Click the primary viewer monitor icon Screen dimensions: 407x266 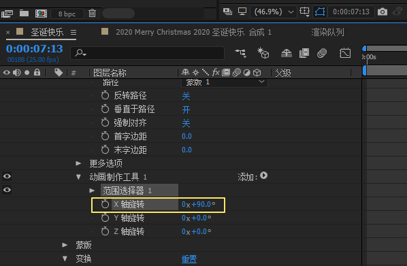[242, 12]
